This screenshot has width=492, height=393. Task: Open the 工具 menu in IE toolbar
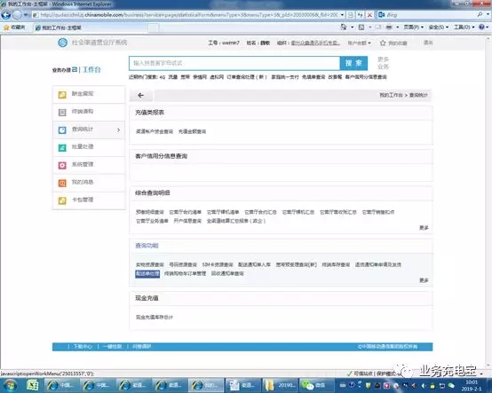[464, 28]
